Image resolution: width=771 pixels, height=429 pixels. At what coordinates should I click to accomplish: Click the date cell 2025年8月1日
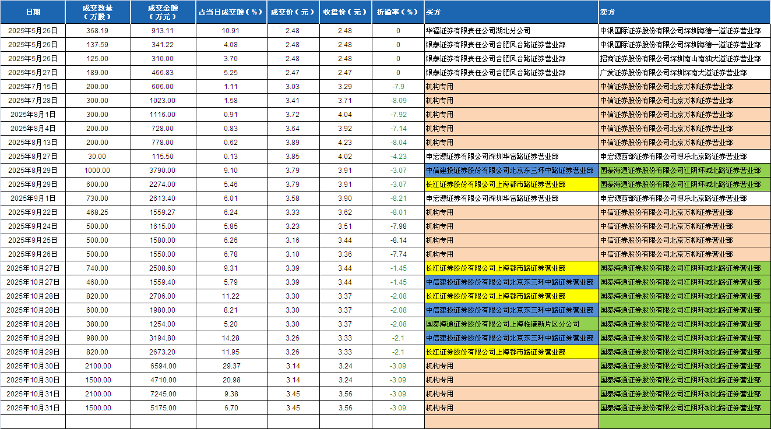33,114
